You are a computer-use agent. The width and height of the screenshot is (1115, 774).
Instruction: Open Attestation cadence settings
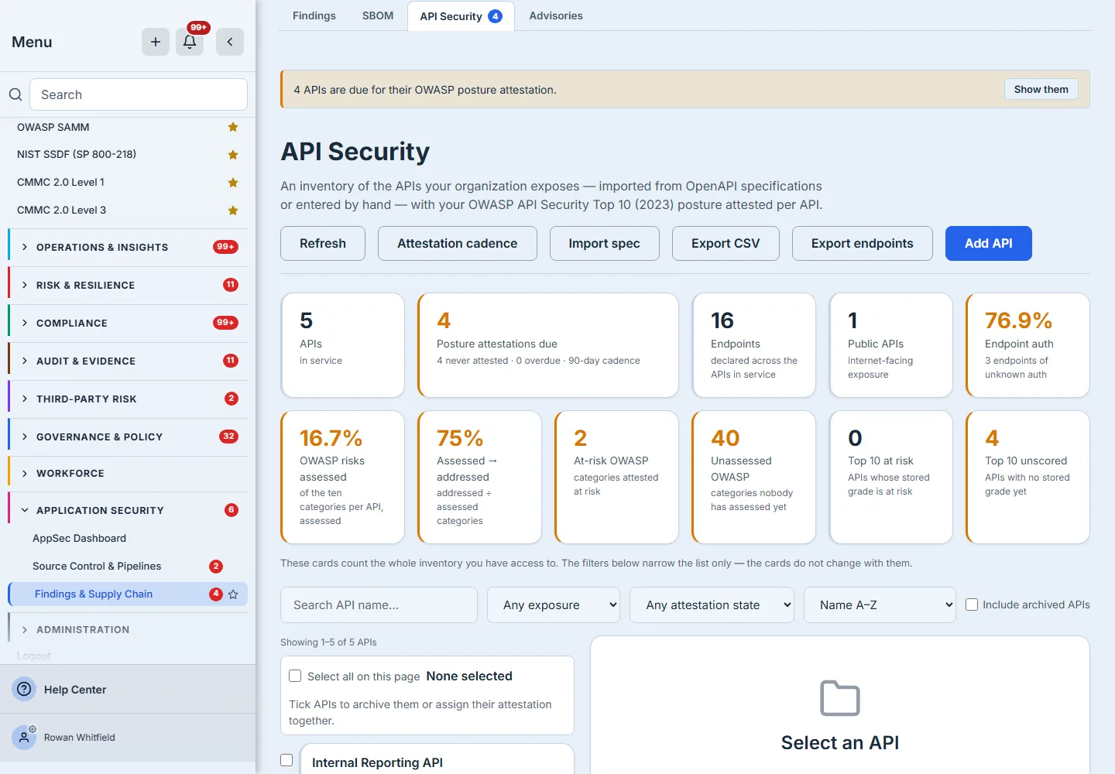pos(458,243)
